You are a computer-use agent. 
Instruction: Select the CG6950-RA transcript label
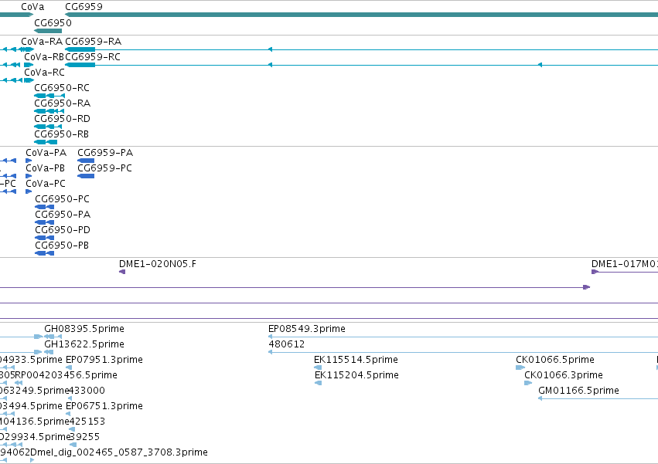(62, 103)
